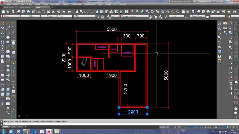The height and width of the screenshot is (134, 239).
Task: Open the ПоСлою color control swatch
Action: (10, 16)
